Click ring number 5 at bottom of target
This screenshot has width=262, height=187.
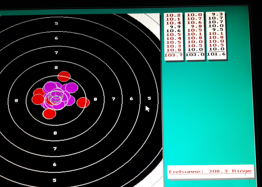pyautogui.click(x=54, y=180)
